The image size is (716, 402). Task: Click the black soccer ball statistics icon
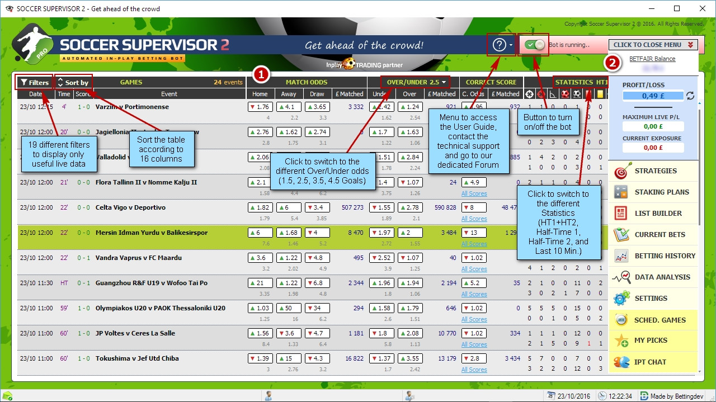coord(577,94)
